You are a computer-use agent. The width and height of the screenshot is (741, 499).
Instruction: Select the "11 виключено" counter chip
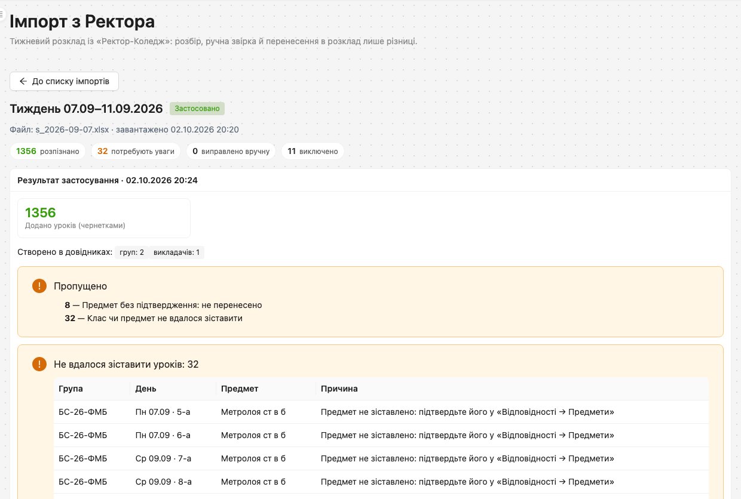point(313,152)
